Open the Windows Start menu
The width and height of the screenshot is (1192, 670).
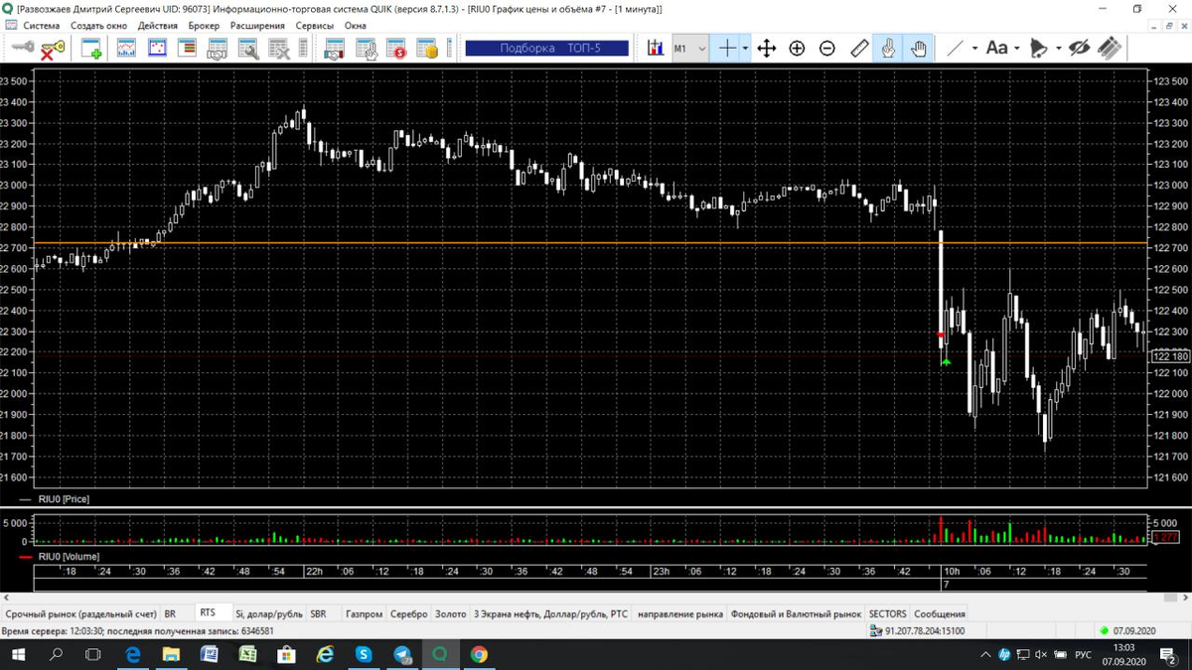coord(18,654)
